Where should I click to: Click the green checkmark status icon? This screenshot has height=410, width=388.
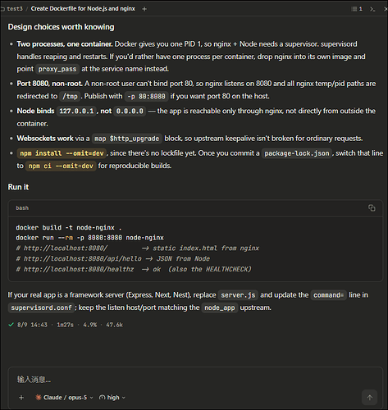pyautogui.click(x=11, y=325)
